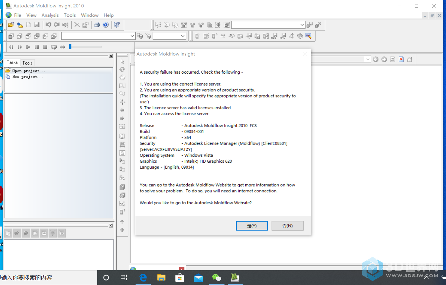Click the Job Manager highlighted icon
Screen dimensions: 446x285
308,36
